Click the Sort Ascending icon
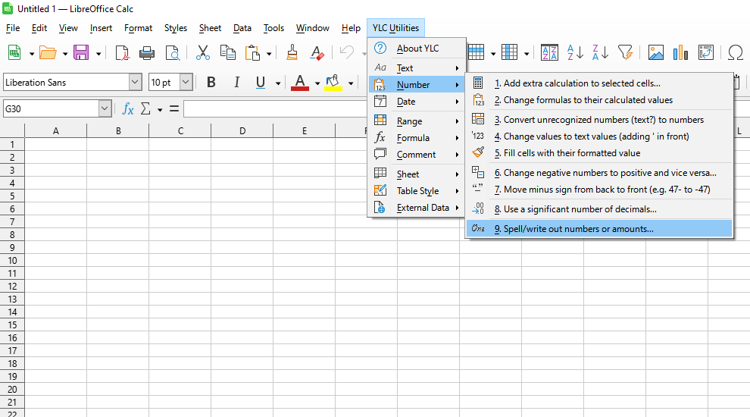The image size is (750, 417). pos(576,52)
